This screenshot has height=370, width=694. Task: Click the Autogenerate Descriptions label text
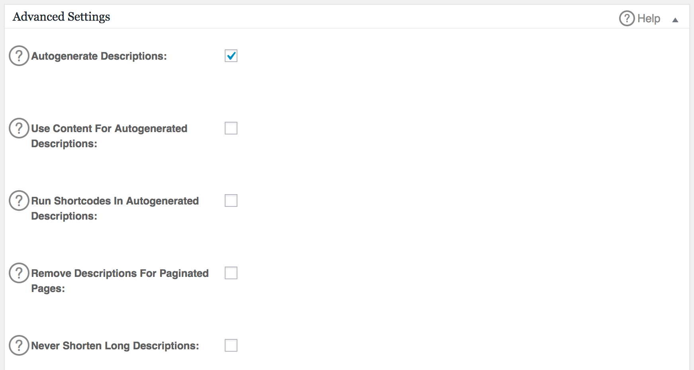click(x=99, y=56)
